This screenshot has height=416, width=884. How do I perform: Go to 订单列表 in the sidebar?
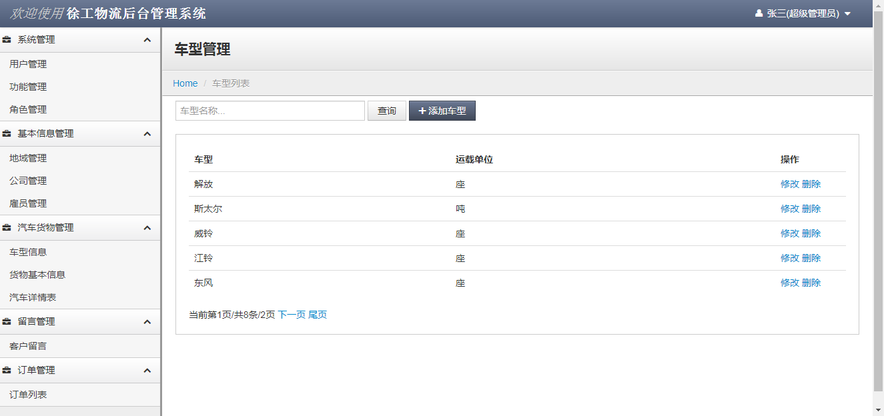click(28, 395)
